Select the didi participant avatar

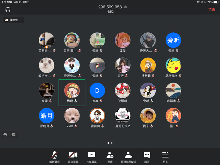coord(97,90)
